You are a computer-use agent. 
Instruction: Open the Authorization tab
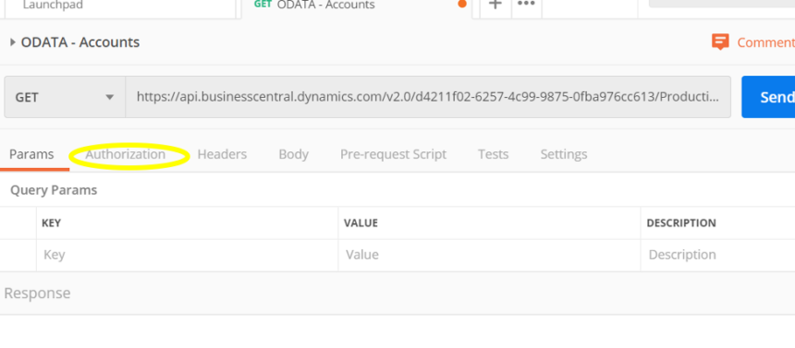125,154
